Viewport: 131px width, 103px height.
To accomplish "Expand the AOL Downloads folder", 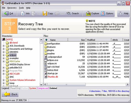I will tap(4, 46).
